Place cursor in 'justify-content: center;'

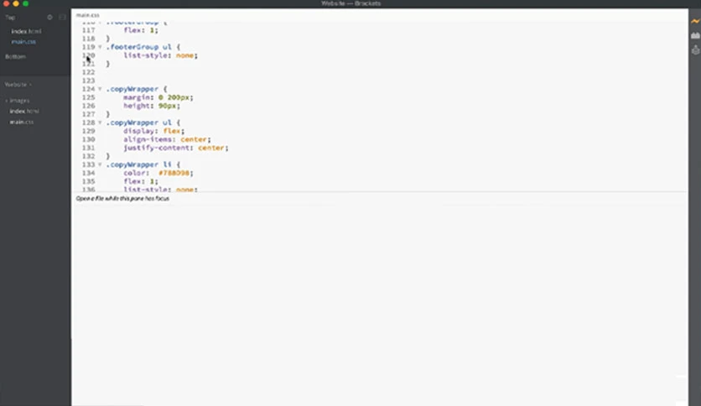(176, 148)
